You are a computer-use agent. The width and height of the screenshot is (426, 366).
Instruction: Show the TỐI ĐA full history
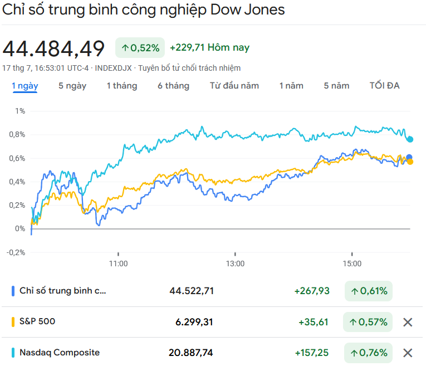click(384, 86)
